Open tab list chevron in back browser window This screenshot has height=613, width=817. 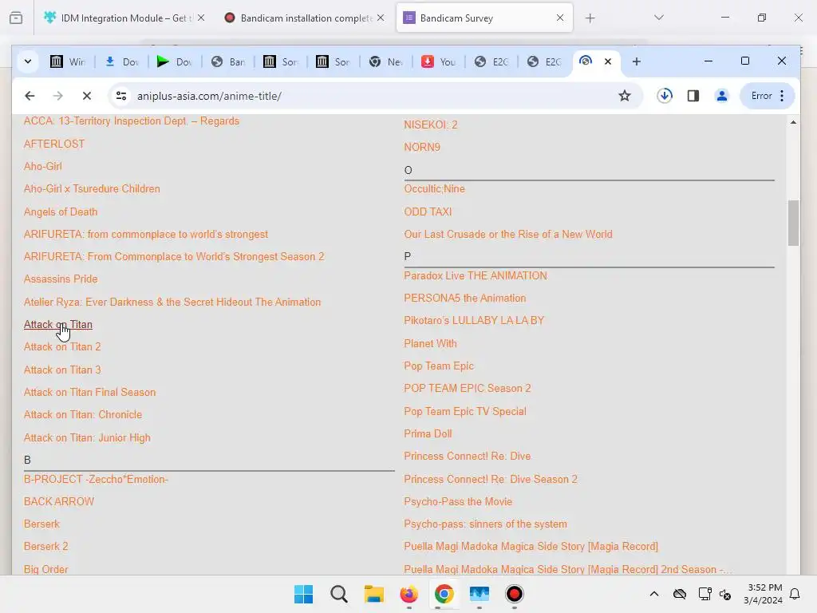(x=658, y=18)
